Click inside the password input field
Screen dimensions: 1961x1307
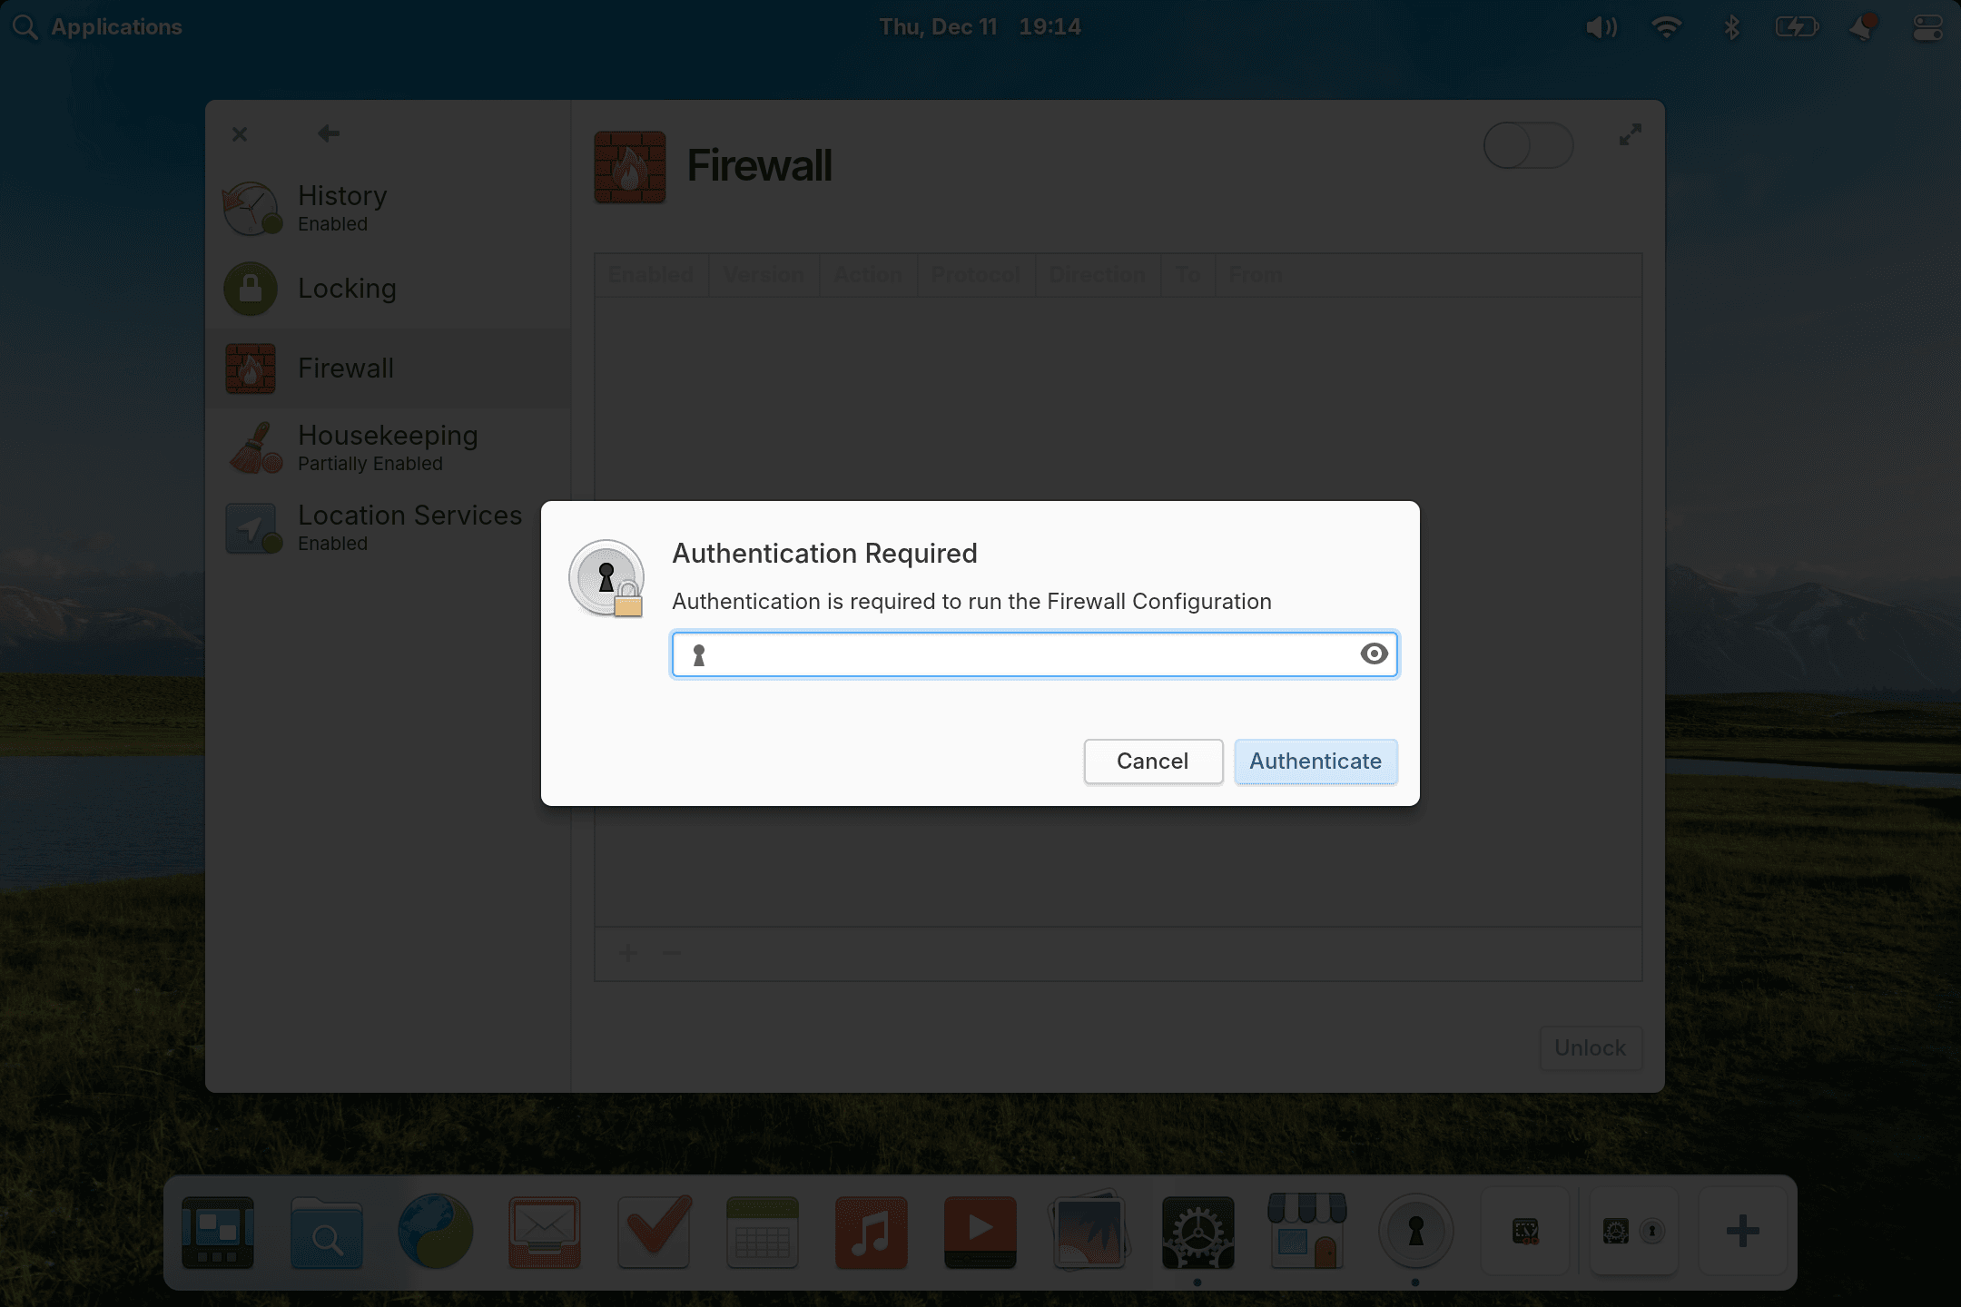coord(999,653)
